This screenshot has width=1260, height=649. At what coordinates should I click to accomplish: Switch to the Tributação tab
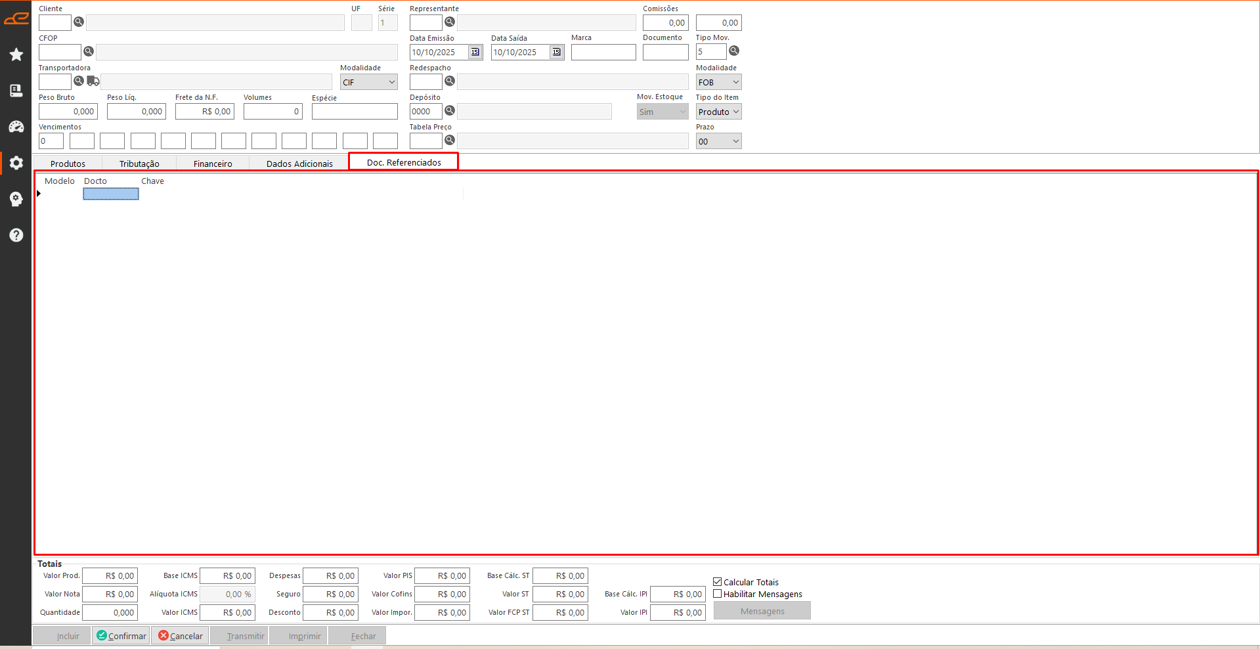(x=139, y=164)
